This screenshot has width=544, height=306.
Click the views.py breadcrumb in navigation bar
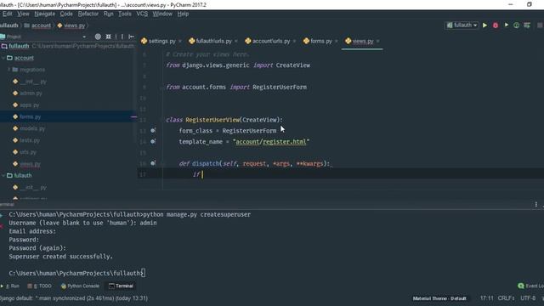click(71, 25)
